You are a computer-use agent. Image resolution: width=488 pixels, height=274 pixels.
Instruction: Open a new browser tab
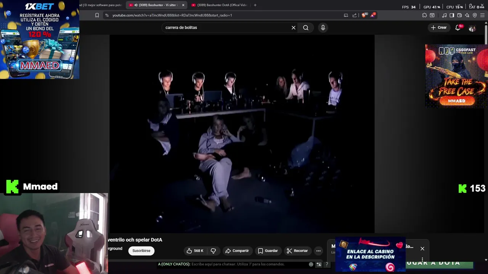click(255, 5)
